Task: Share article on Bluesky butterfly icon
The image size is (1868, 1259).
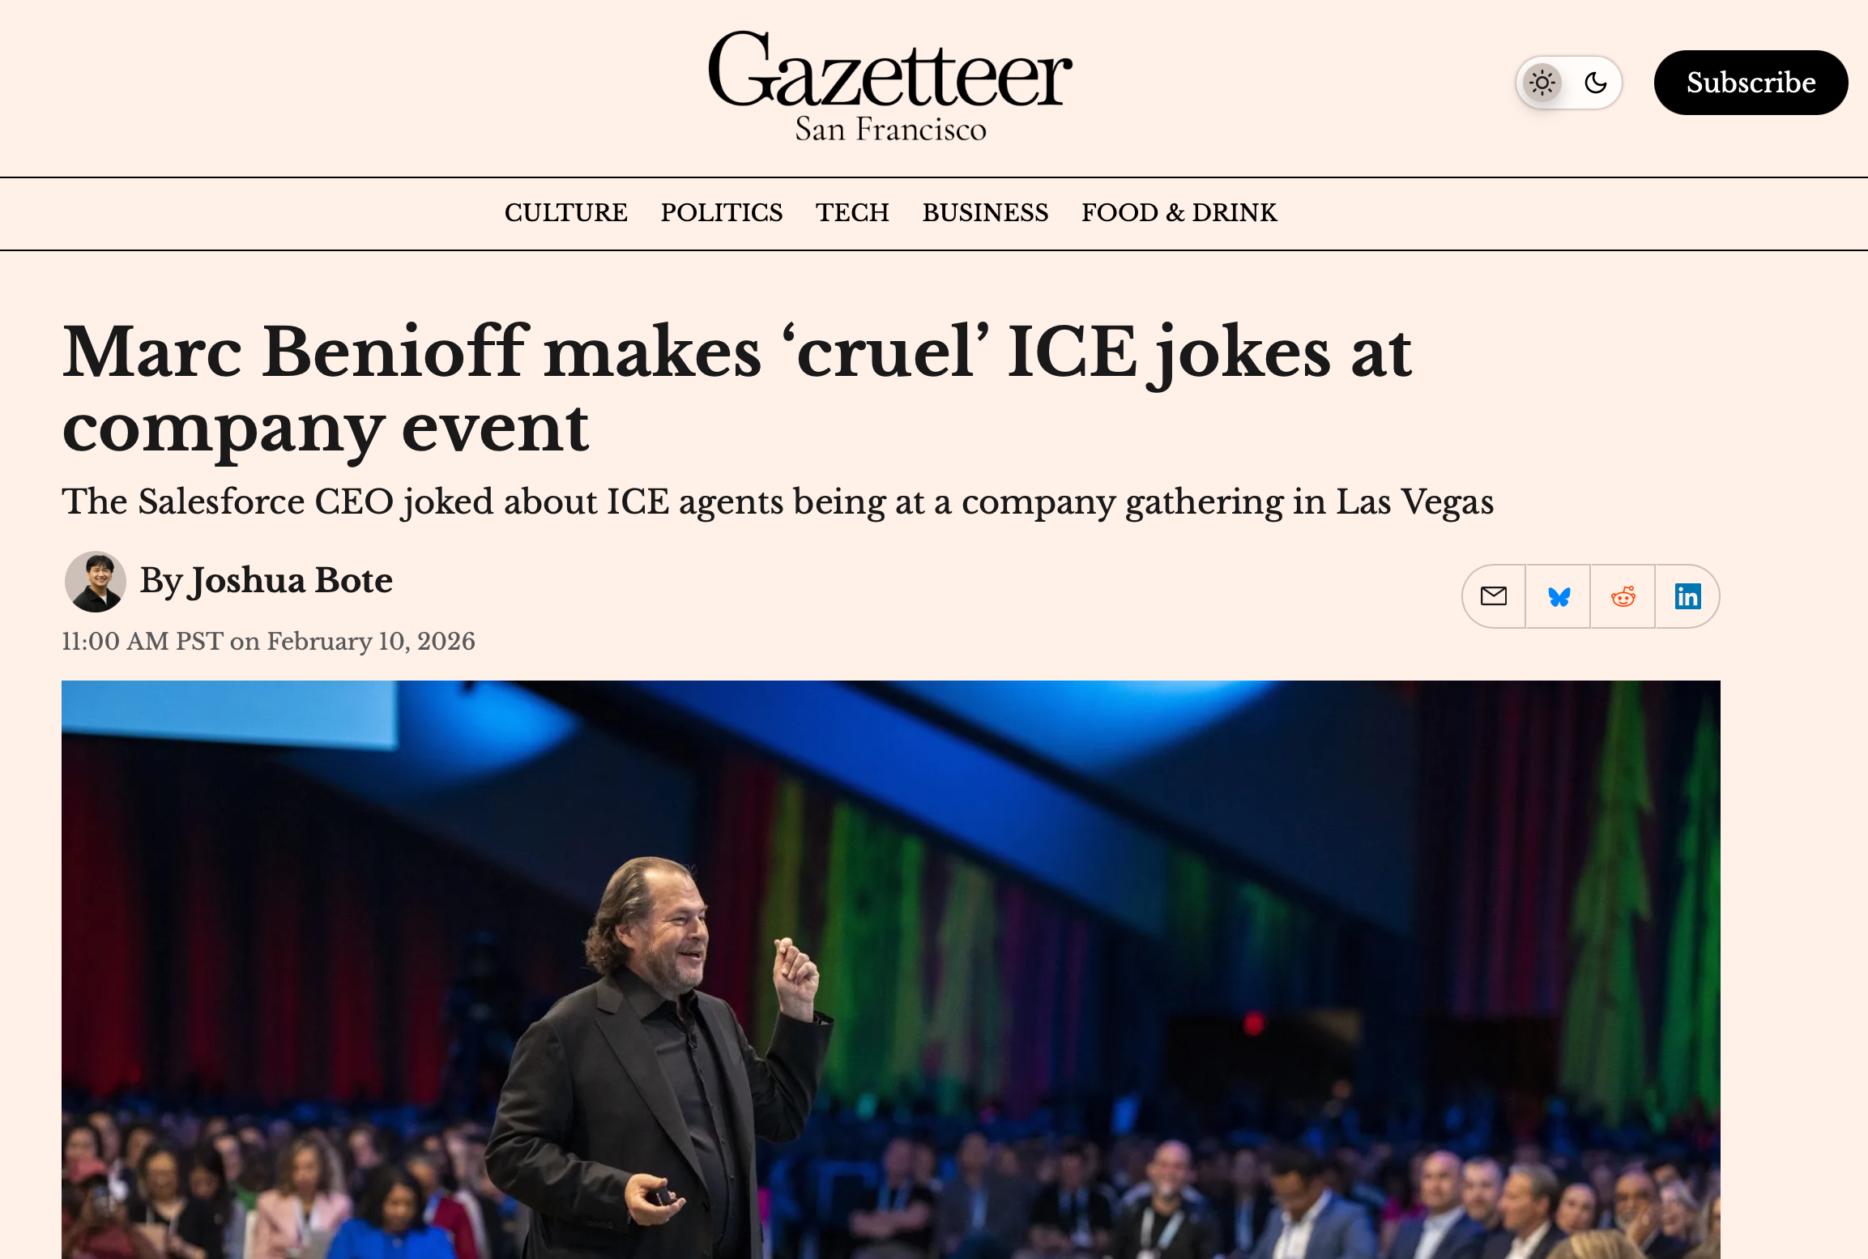Action: pos(1559,597)
